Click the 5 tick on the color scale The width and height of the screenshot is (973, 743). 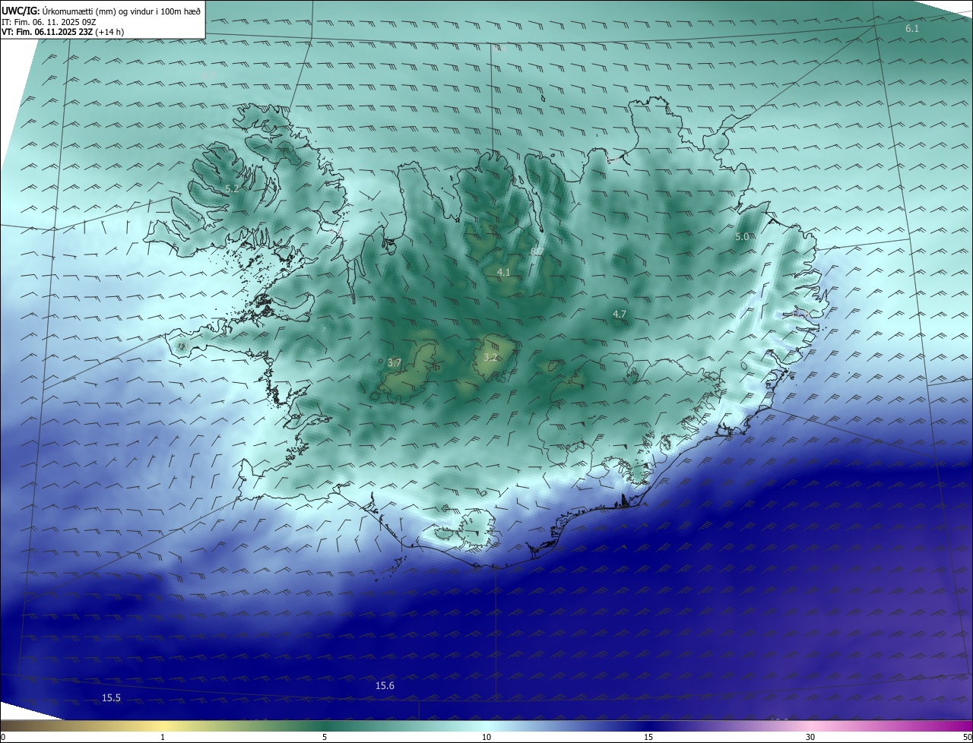click(325, 737)
